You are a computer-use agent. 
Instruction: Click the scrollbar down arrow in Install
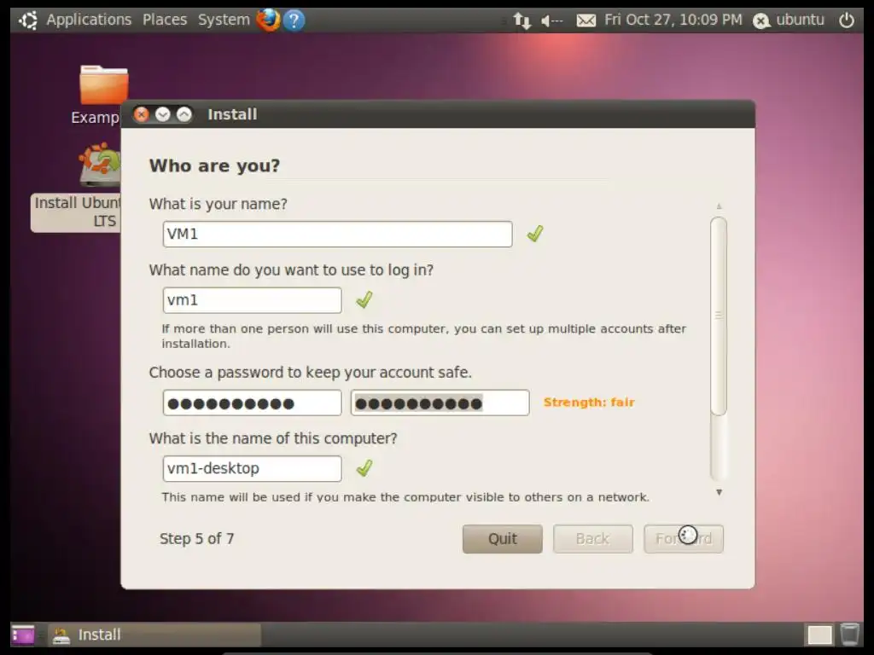pos(719,492)
